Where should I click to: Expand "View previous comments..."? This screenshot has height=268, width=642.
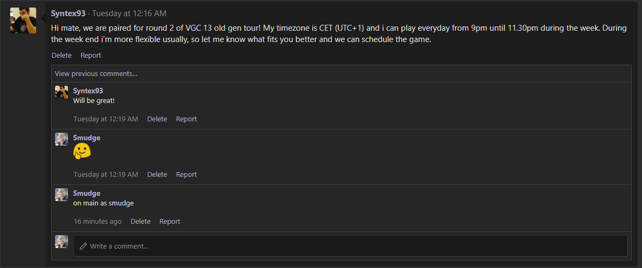96,73
